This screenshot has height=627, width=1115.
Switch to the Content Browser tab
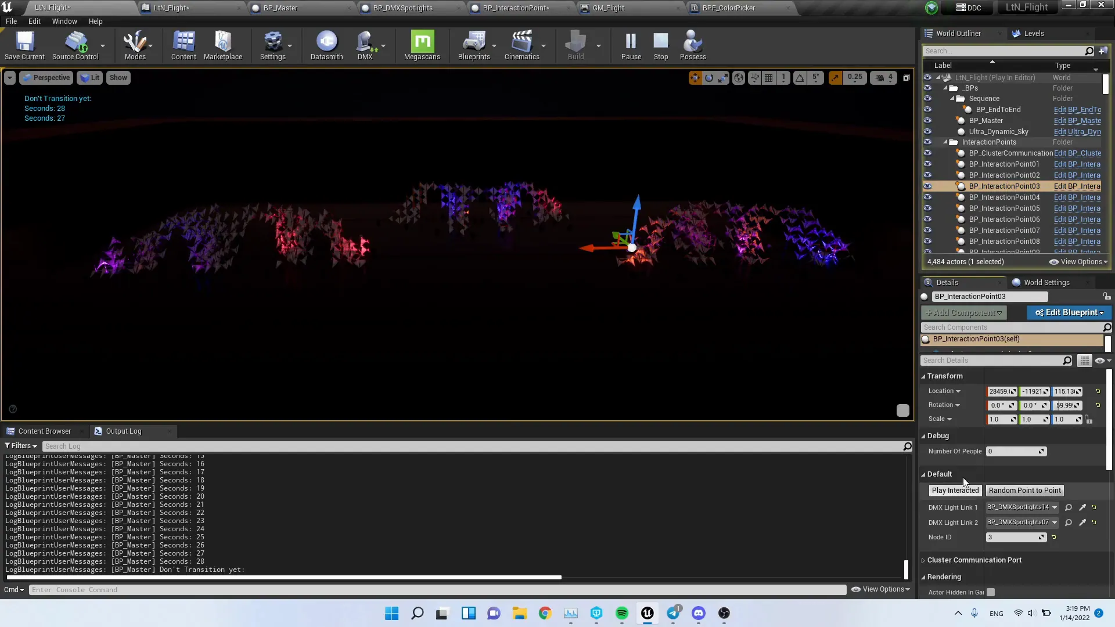coord(44,431)
